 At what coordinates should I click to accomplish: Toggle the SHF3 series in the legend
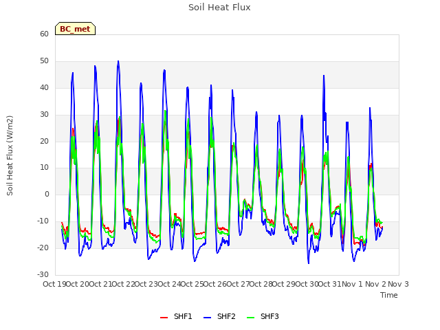(x=263, y=316)
